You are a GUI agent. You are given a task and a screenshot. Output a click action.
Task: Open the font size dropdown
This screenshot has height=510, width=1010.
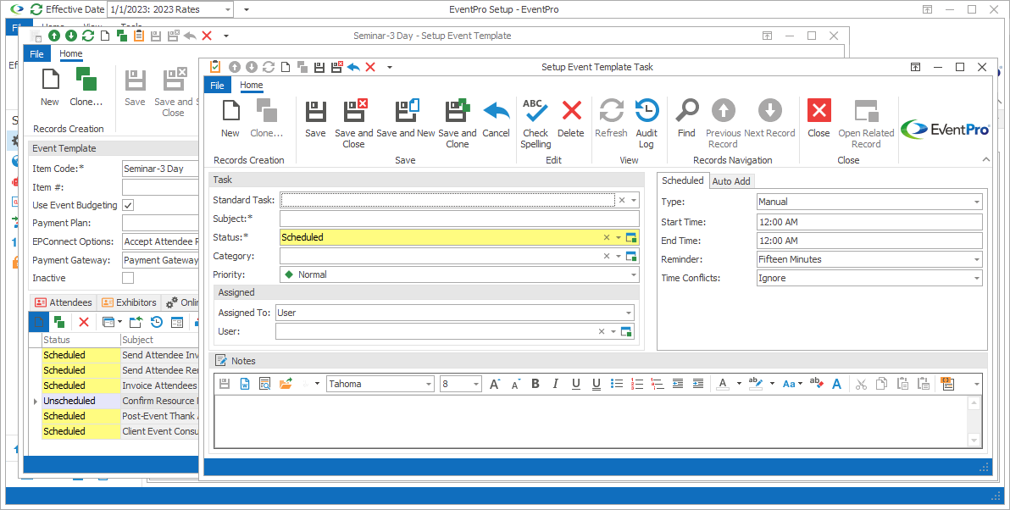coord(476,384)
